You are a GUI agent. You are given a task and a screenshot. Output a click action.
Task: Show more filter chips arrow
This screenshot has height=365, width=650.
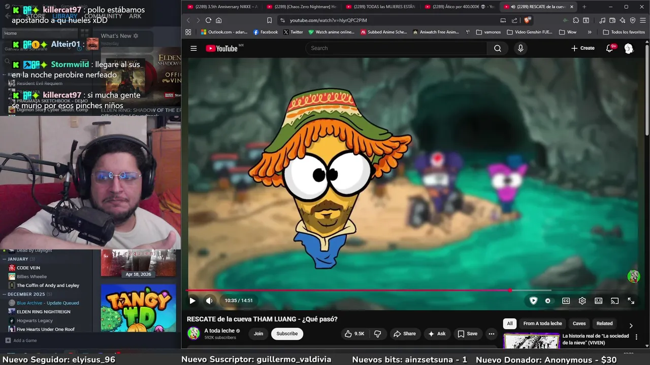[631, 325]
